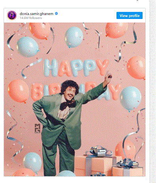Image resolution: width=156 pixels, height=183 pixels.
Task: Click the blue balloon at top center
Action: tap(74, 37)
